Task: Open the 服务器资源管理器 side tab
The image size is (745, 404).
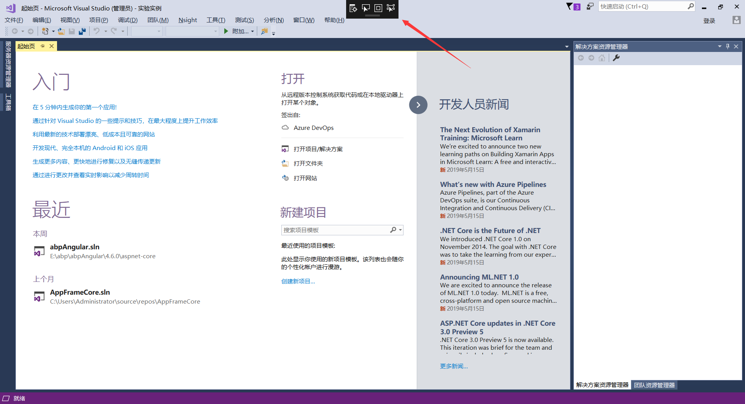Action: tap(8, 64)
